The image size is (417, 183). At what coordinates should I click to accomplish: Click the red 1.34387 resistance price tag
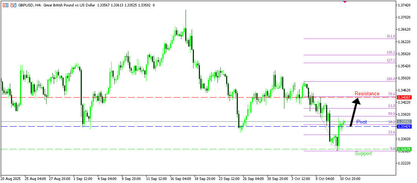(x=404, y=98)
